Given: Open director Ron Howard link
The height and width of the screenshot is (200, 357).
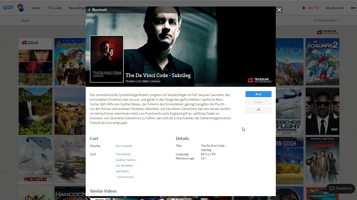Looking at the screenshot, I should (x=124, y=146).
